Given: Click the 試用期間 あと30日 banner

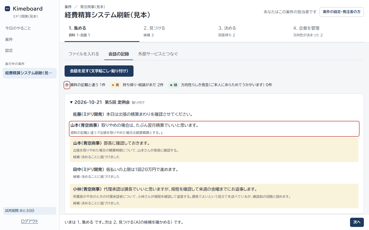Looking at the screenshot, I should (29, 211).
